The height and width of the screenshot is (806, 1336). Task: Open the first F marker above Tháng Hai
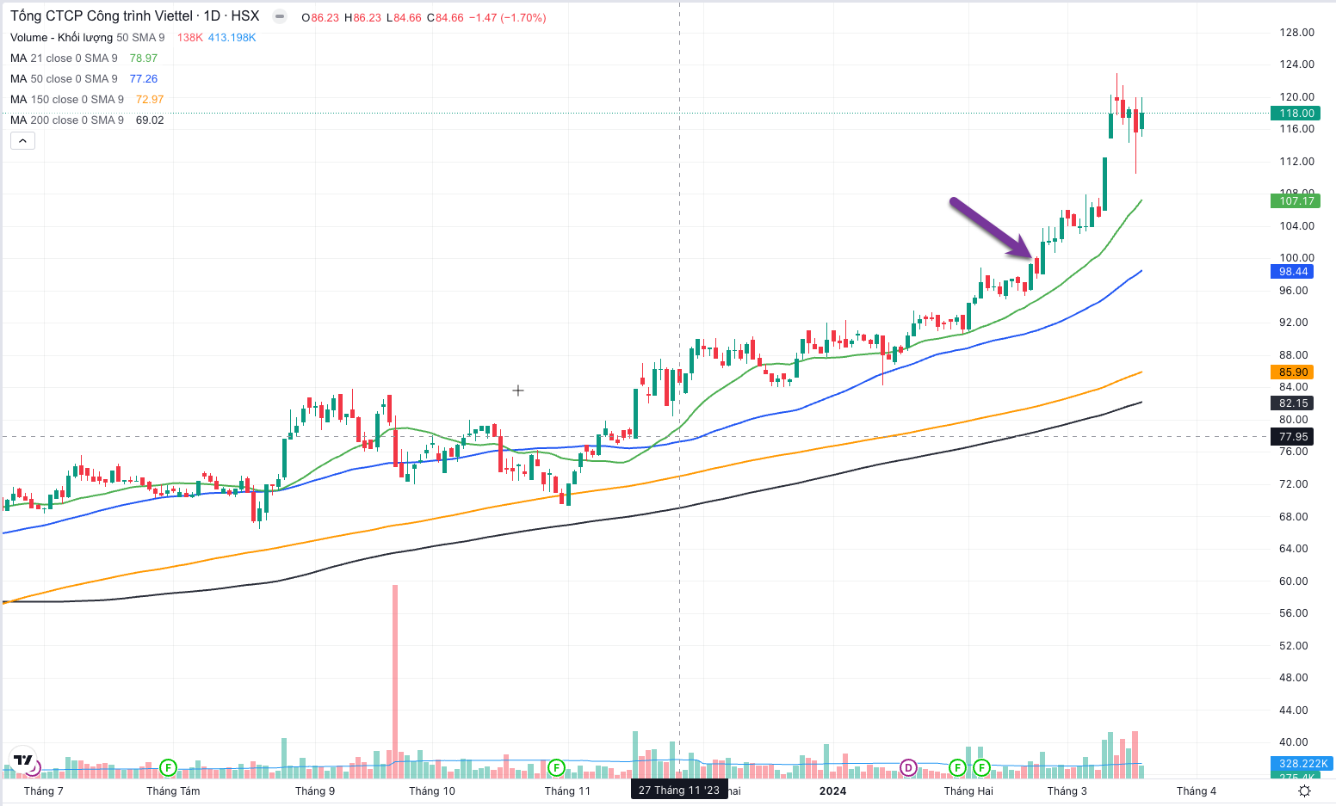tap(957, 766)
